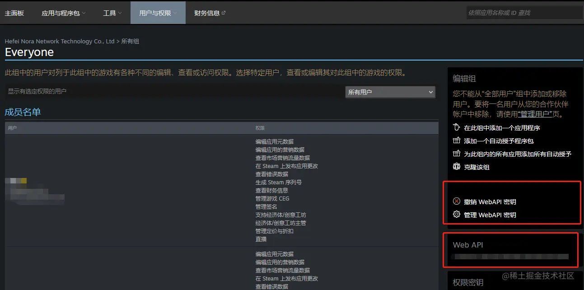
Task: Select the 管理签名 permission entry
Action: [266, 206]
